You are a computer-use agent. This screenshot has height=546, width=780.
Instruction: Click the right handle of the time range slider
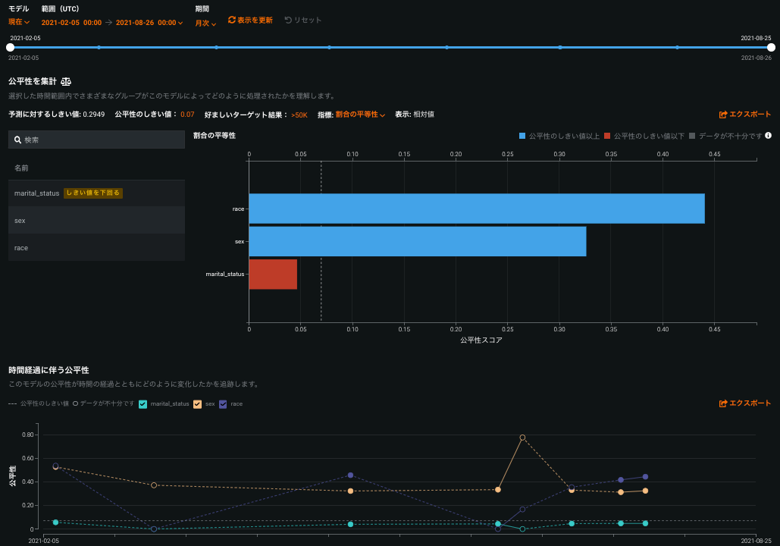pyautogui.click(x=771, y=47)
